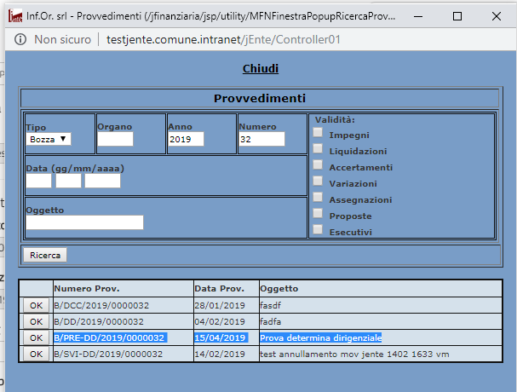
Task: Click the site info icon beside Non sicuro
Action: (20, 40)
